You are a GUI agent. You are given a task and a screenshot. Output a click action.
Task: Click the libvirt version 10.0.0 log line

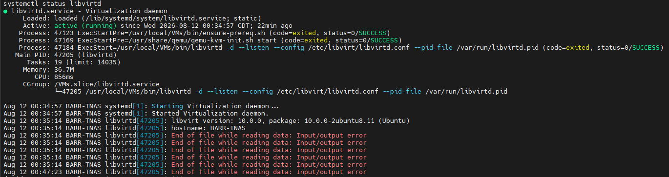(x=206, y=120)
